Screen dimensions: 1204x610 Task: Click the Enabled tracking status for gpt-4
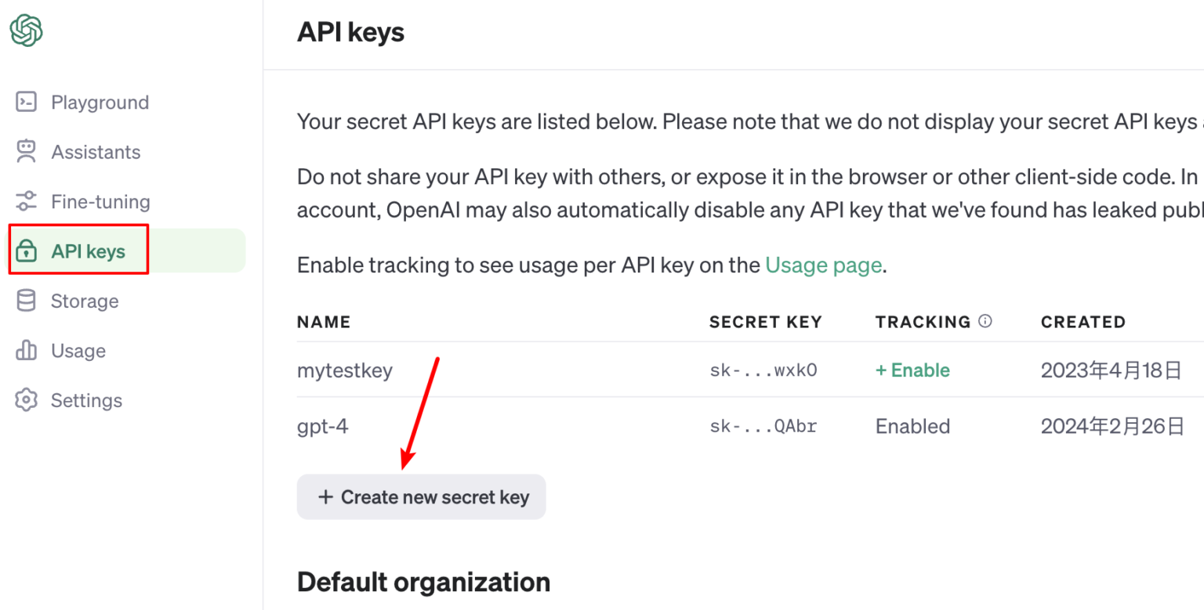tap(912, 426)
